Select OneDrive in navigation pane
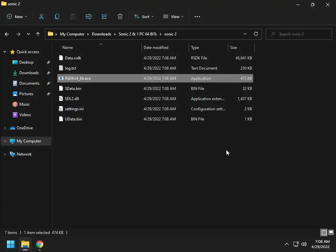Image resolution: width=336 pixels, height=252 pixels. coord(25,128)
